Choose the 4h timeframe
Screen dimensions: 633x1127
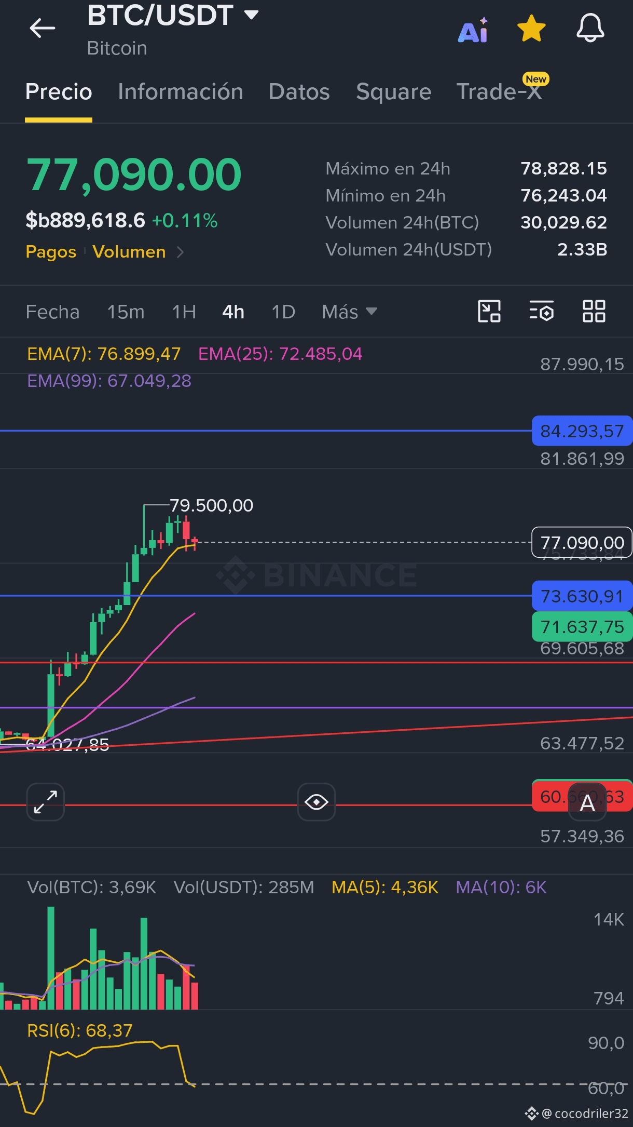[x=233, y=312]
